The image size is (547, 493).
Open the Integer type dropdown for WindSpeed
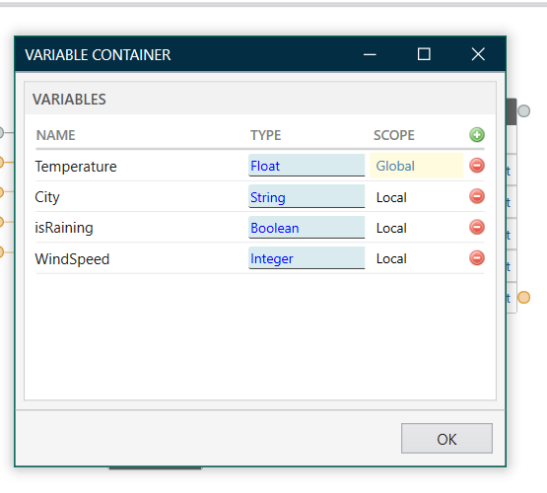307,258
